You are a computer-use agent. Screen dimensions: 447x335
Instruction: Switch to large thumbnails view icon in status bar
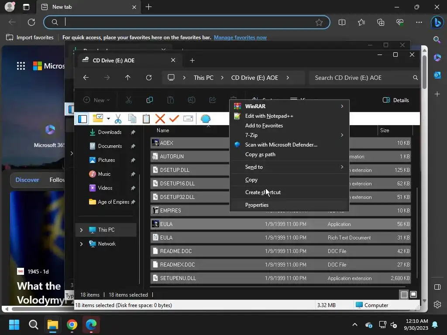click(413, 294)
